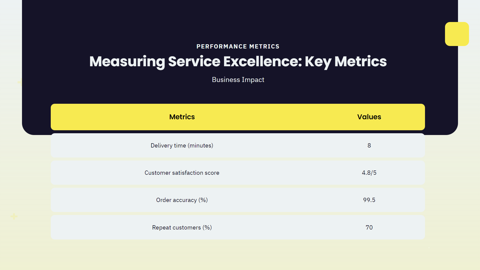The image size is (480, 270).
Task: Select the Delivery time (minutes) cell
Action: 182,145
